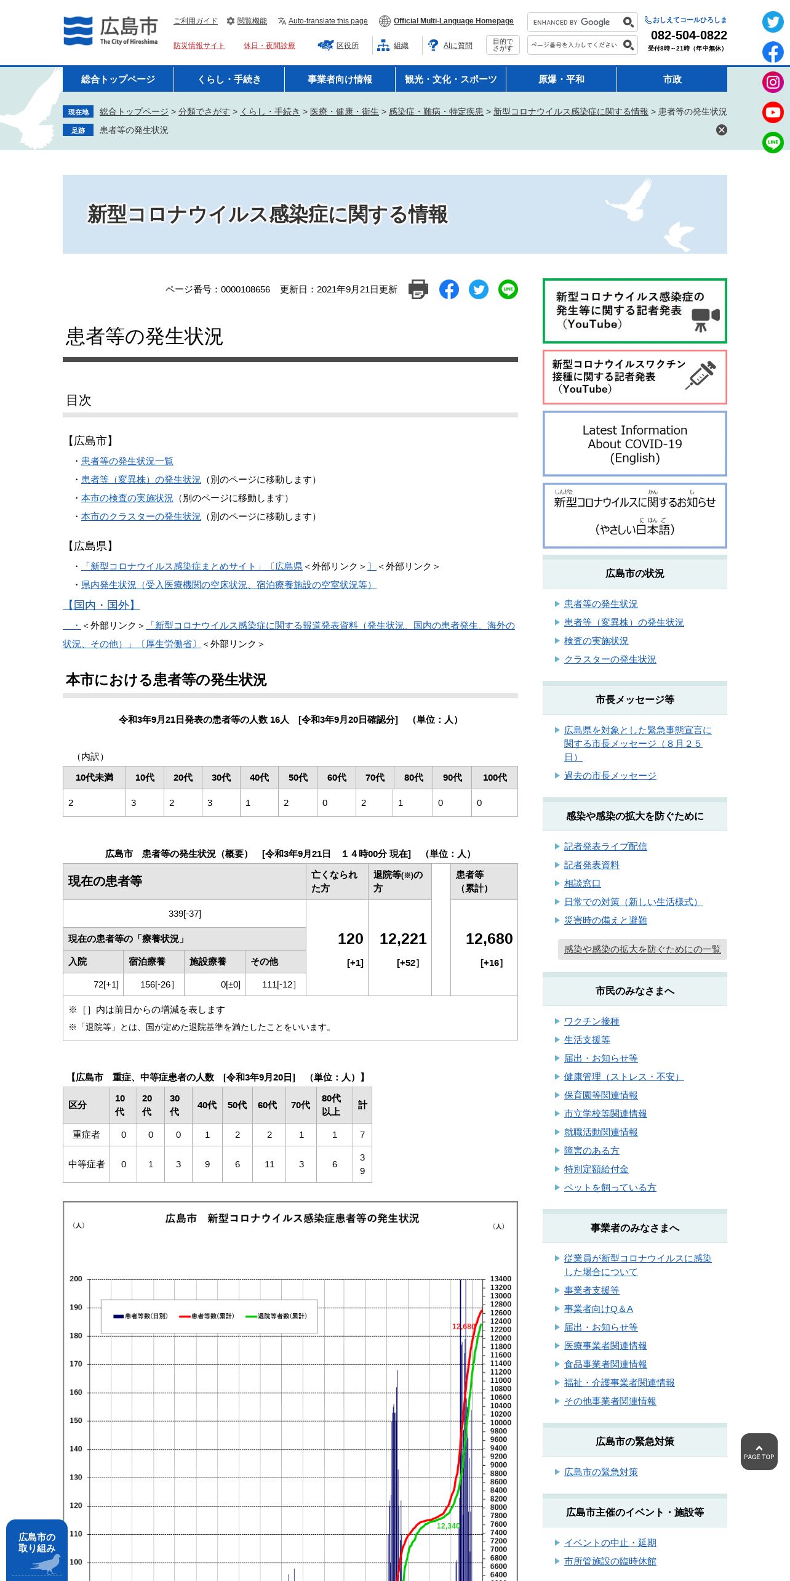Open sidebar link クラスターの発生状況
The width and height of the screenshot is (790, 1581).
coord(610,659)
